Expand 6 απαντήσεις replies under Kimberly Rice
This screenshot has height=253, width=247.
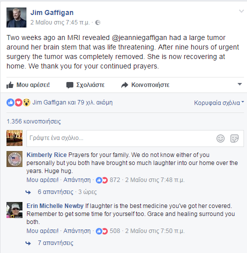[55, 192]
